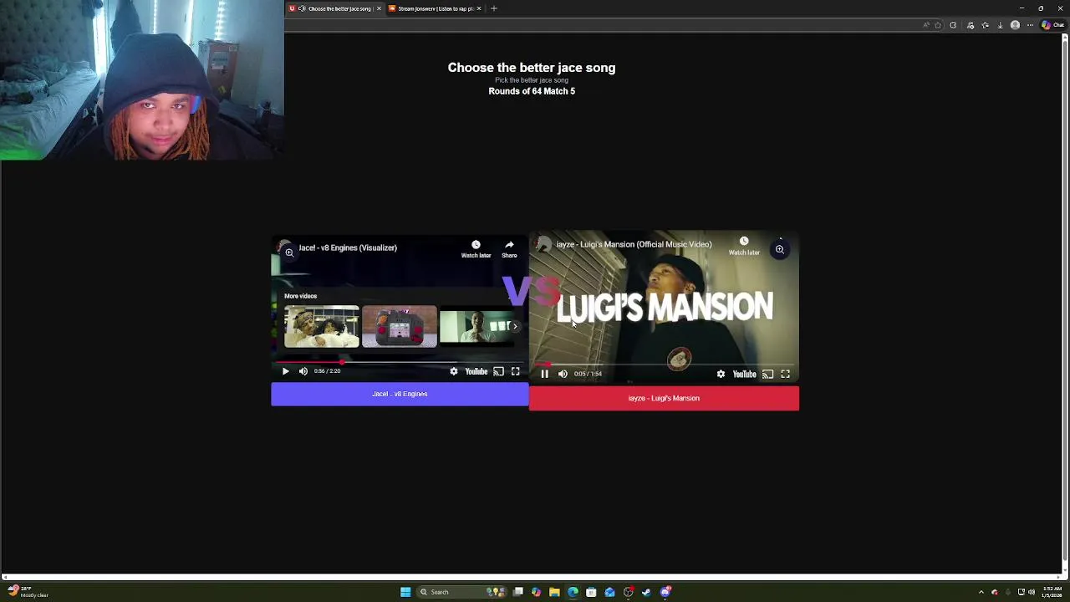The width and height of the screenshot is (1070, 602).
Task: Open File Explorer from taskbar
Action: [x=554, y=592]
